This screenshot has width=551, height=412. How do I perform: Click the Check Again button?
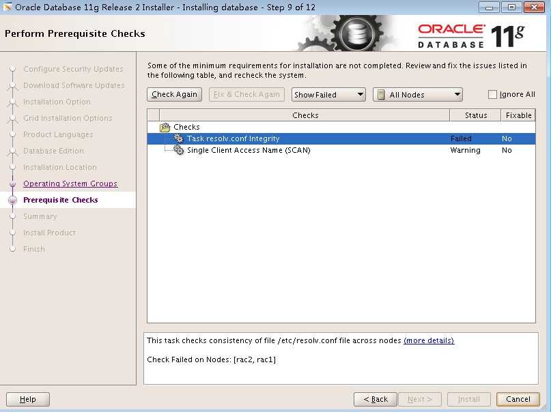point(174,94)
